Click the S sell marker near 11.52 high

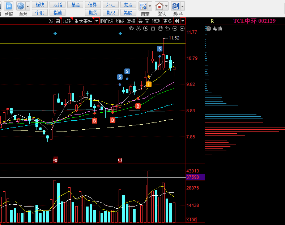159,49
